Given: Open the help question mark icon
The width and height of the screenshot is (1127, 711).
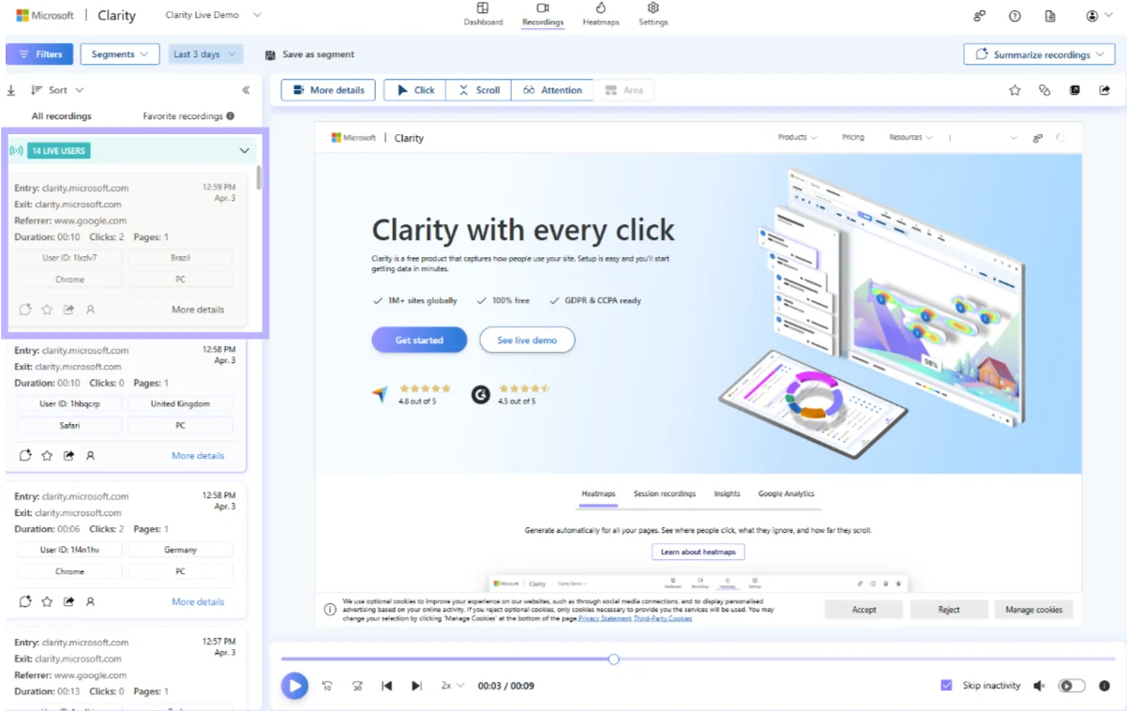Looking at the screenshot, I should (1014, 16).
